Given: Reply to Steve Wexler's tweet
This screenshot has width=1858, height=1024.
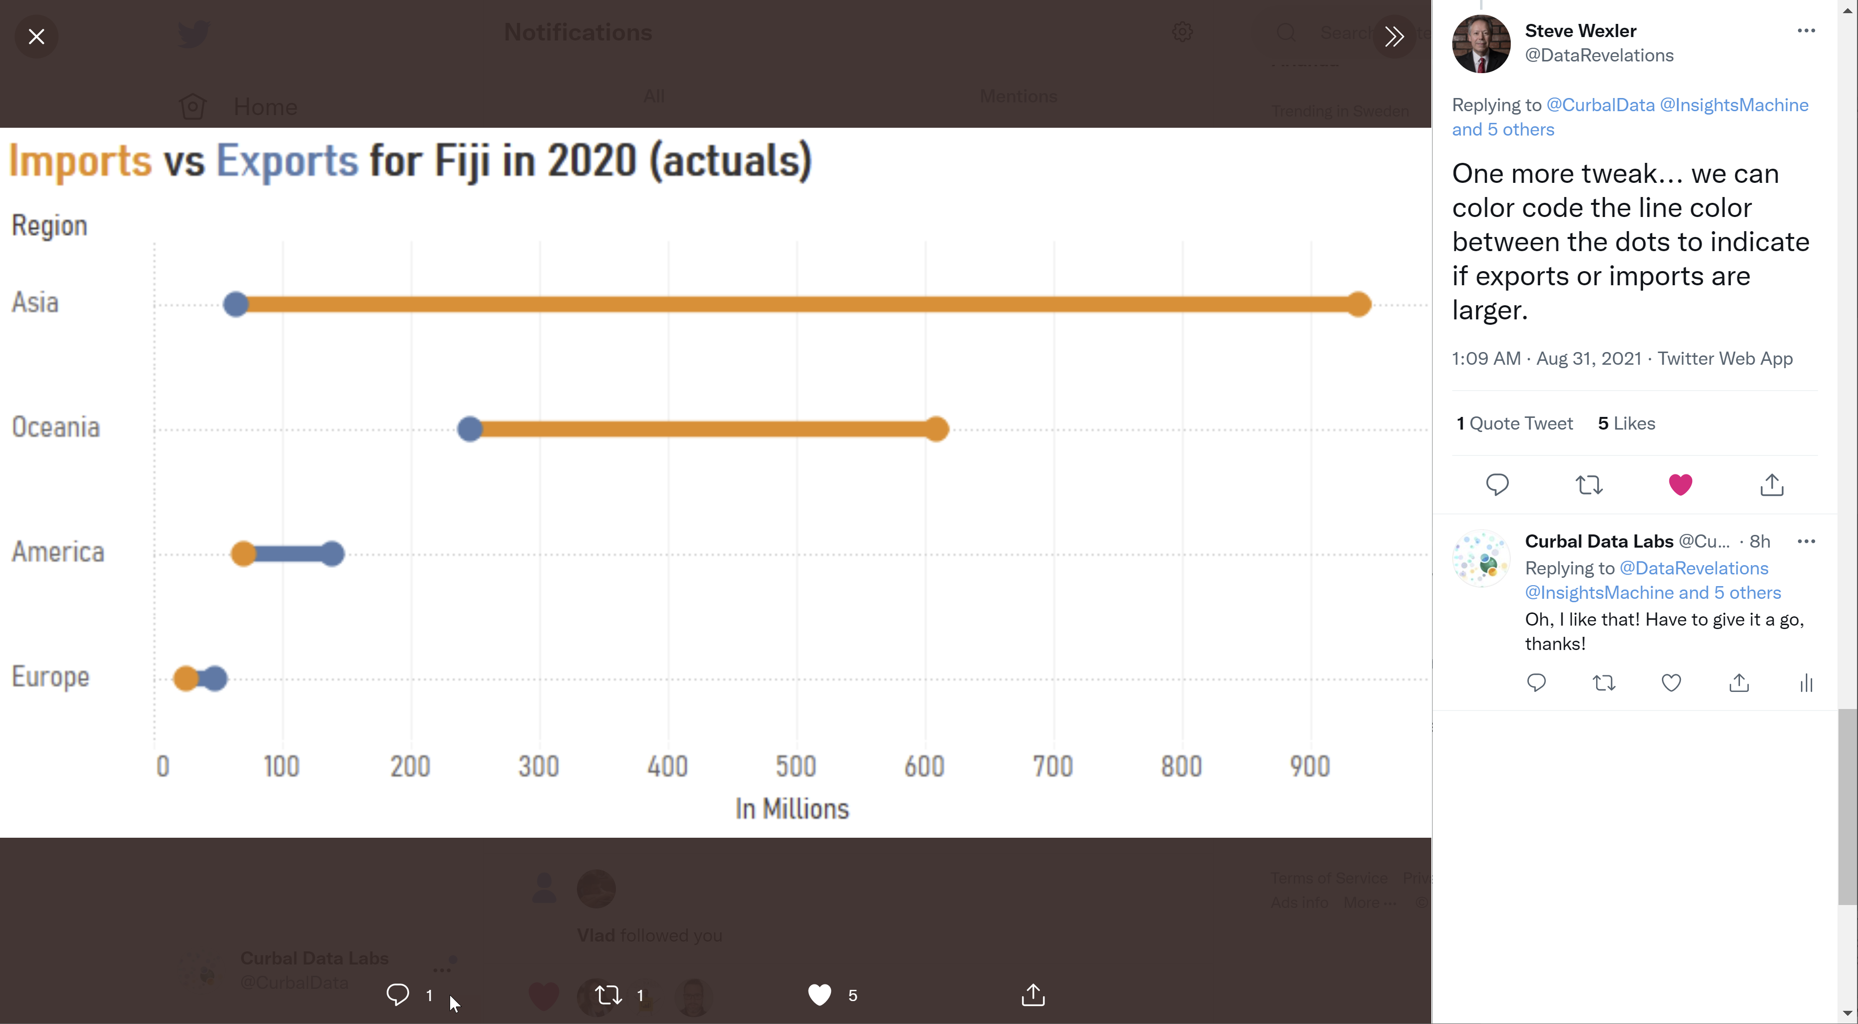Looking at the screenshot, I should [x=1497, y=485].
